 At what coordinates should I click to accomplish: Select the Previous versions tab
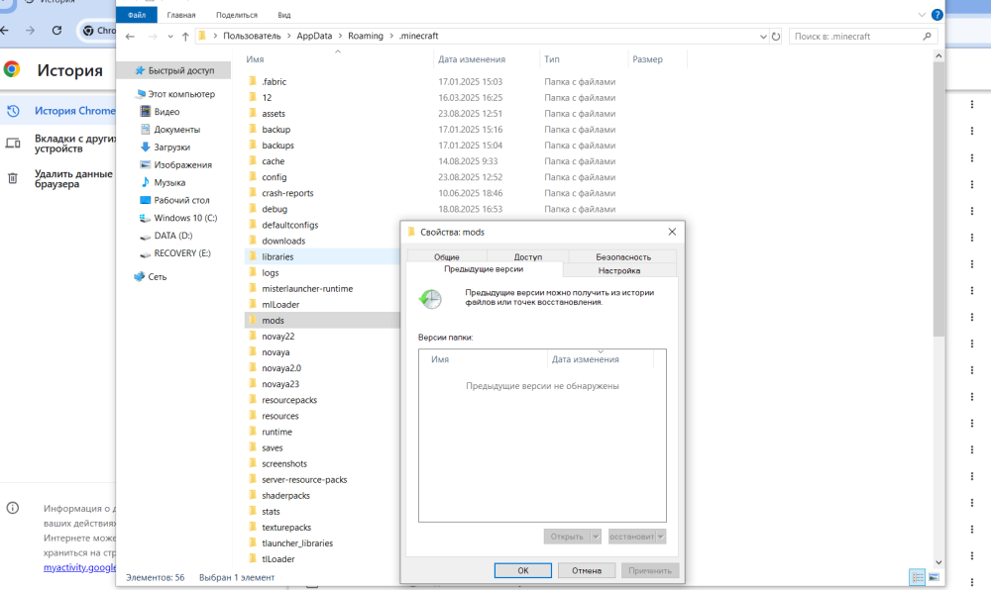click(484, 269)
